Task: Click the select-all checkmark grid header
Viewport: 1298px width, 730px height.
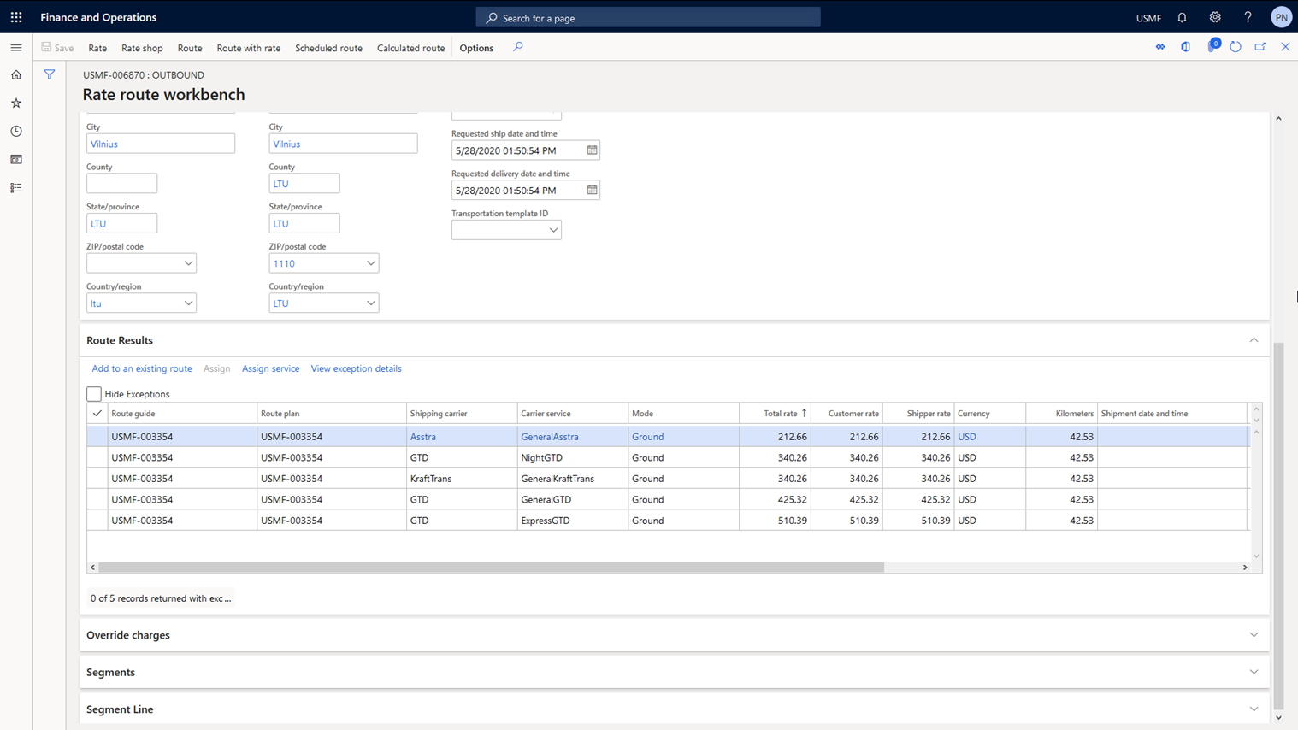Action: (x=97, y=414)
